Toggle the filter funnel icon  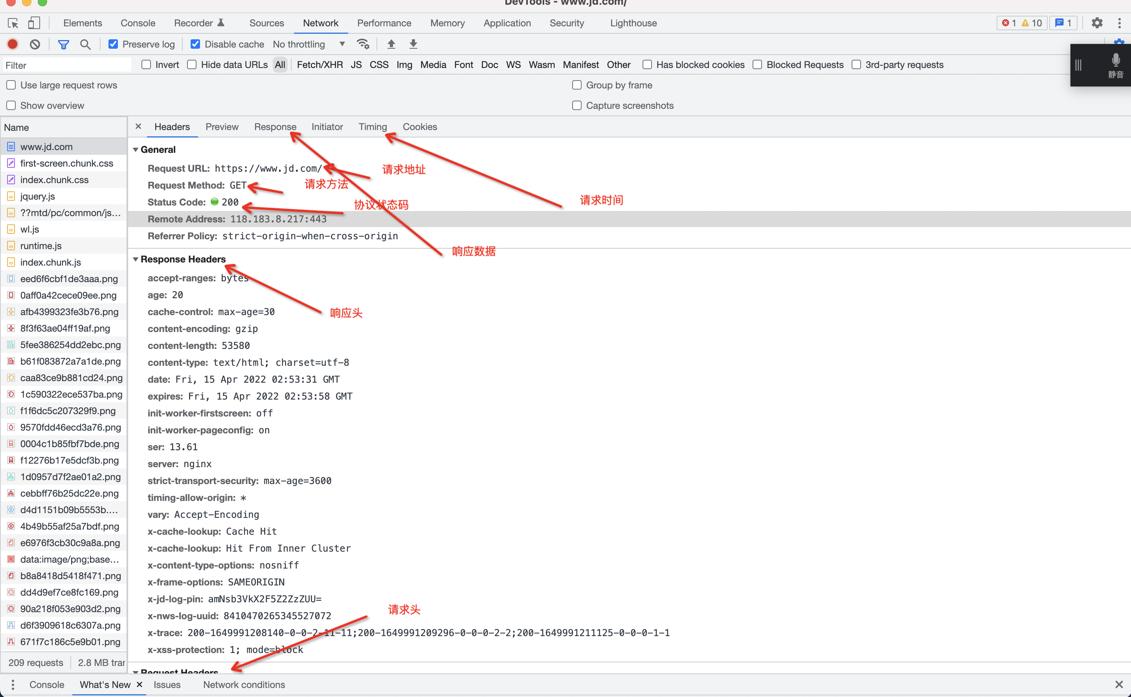pos(64,44)
